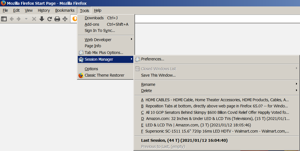Load session D Amazon.com 32 Inches & Under
300x151 pixels.
click(217, 119)
